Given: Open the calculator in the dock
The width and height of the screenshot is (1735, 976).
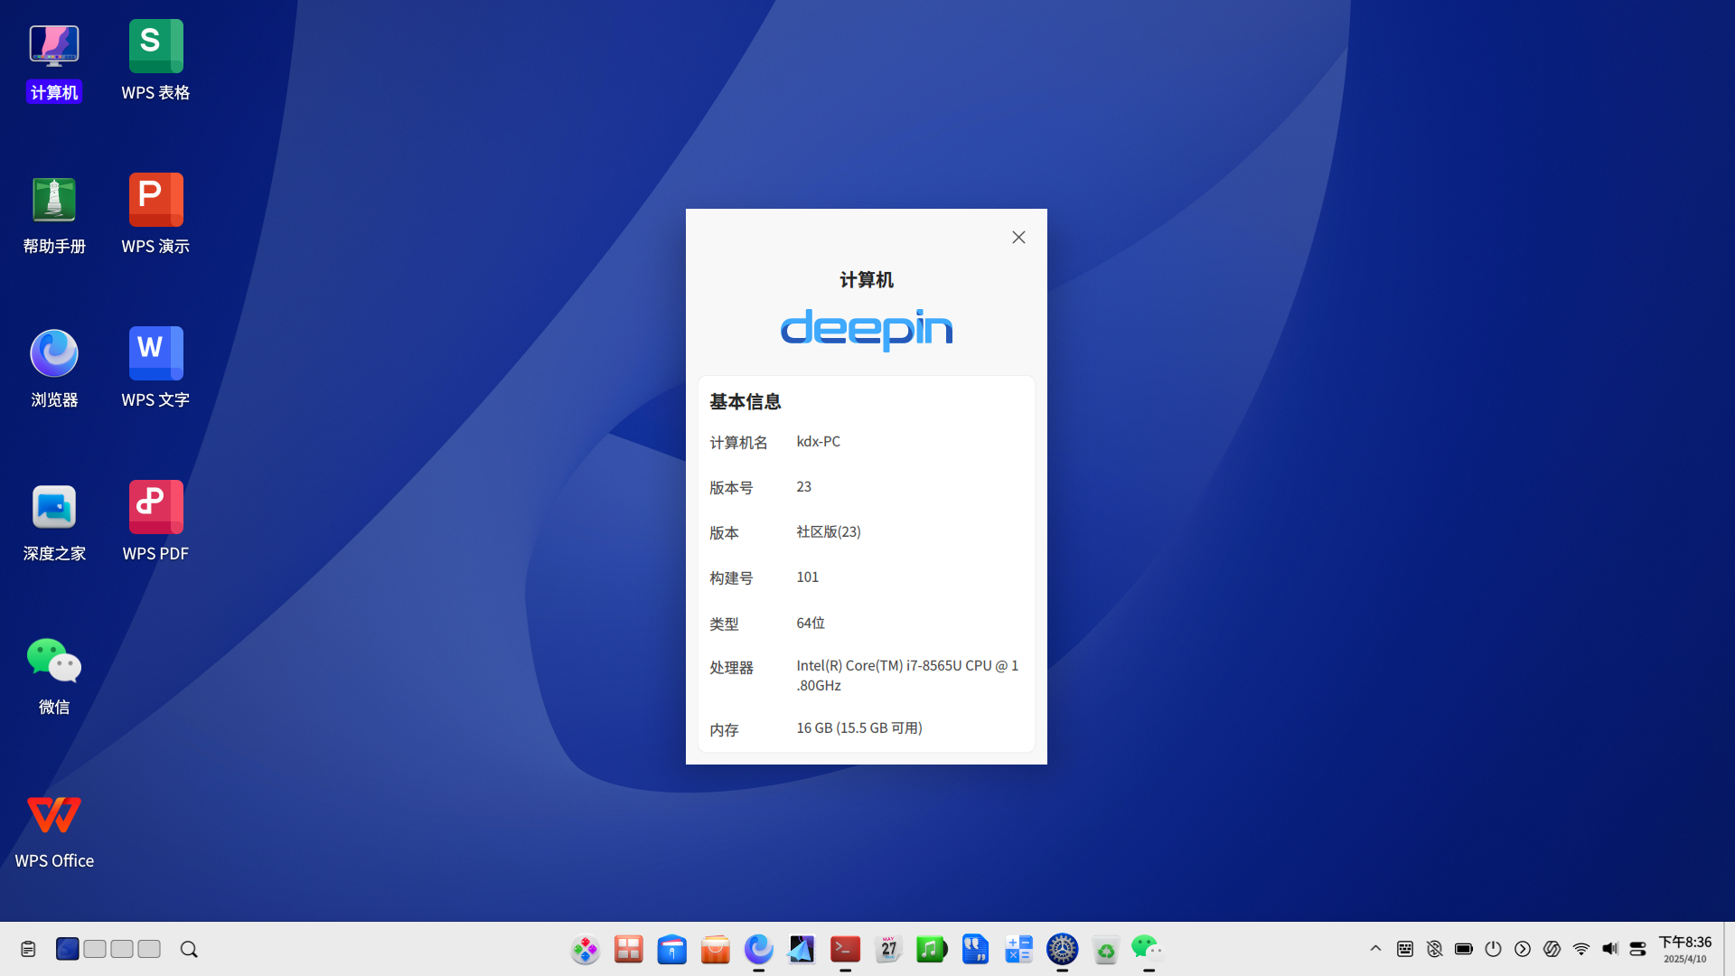Looking at the screenshot, I should (x=1019, y=949).
